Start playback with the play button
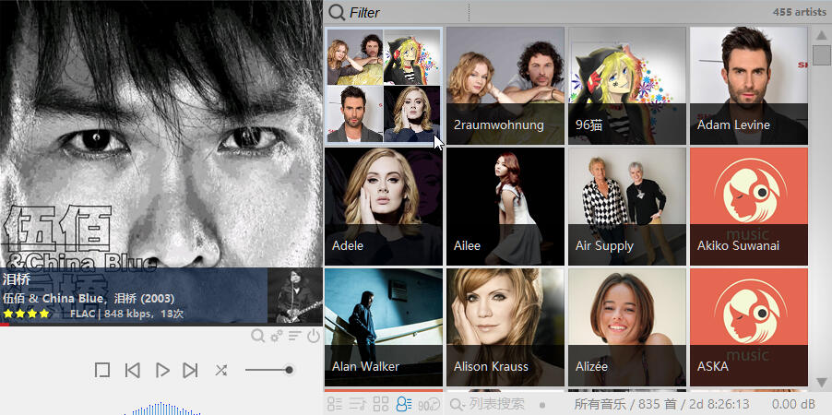The width and height of the screenshot is (832, 415). (x=162, y=370)
